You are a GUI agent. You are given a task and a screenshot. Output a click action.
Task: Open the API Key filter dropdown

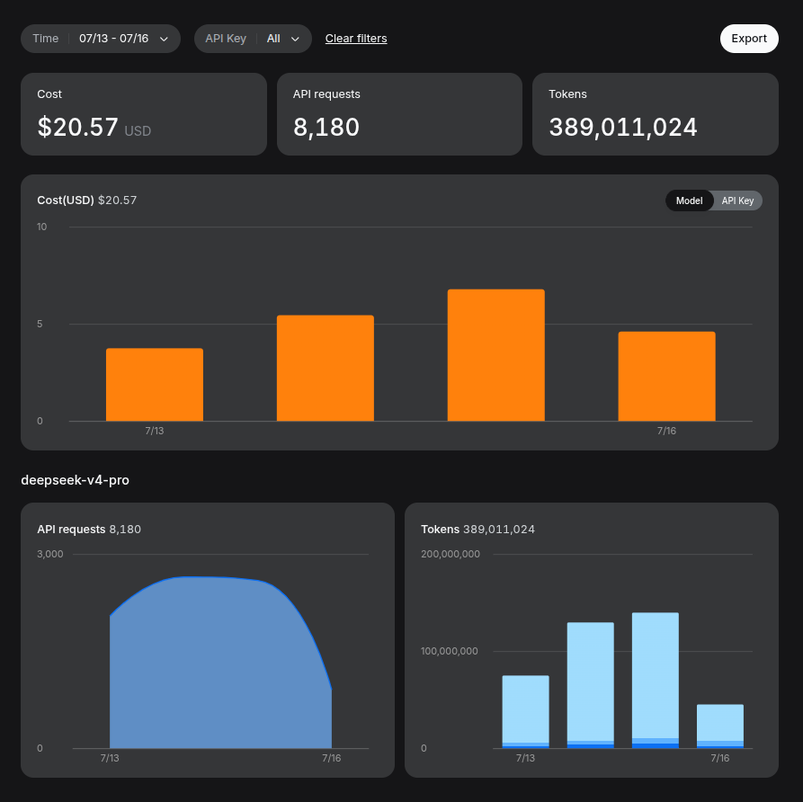(253, 39)
